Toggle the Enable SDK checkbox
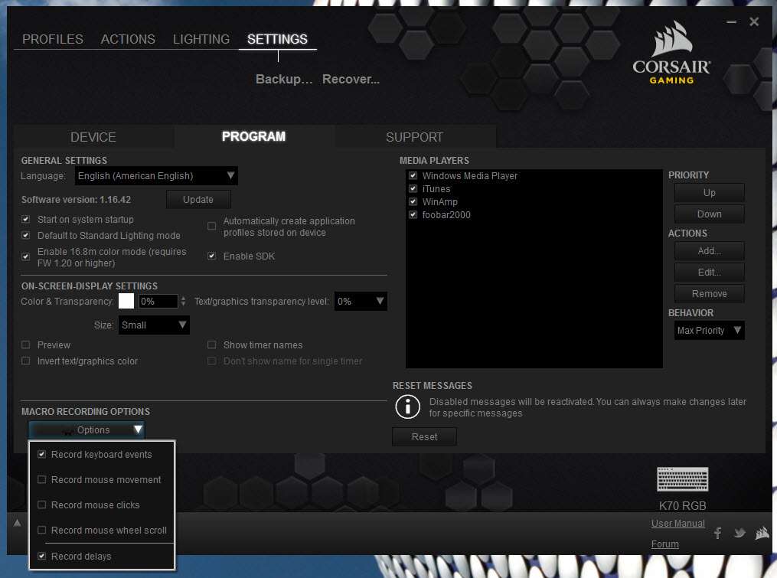777x578 pixels. coord(211,256)
